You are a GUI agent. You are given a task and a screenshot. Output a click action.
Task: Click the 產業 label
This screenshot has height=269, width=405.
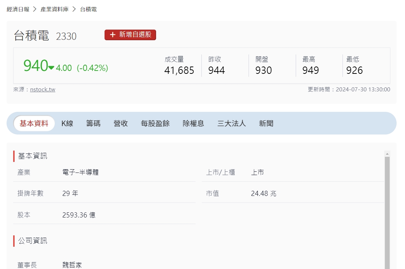point(24,172)
